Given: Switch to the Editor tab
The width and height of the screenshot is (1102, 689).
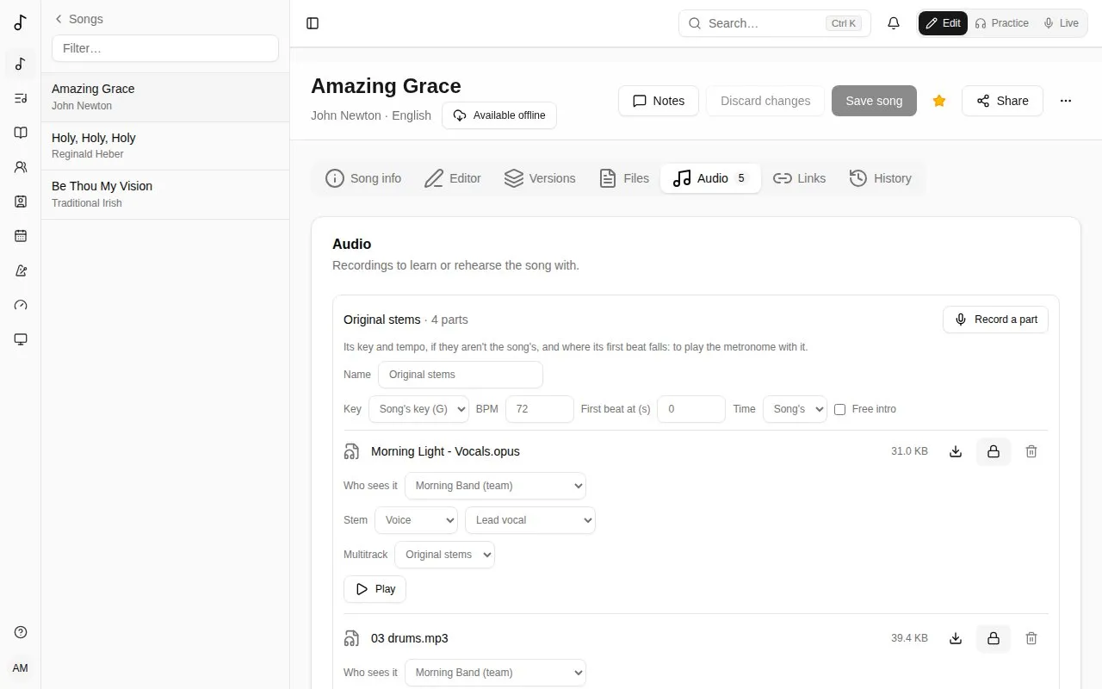Looking at the screenshot, I should tap(453, 178).
